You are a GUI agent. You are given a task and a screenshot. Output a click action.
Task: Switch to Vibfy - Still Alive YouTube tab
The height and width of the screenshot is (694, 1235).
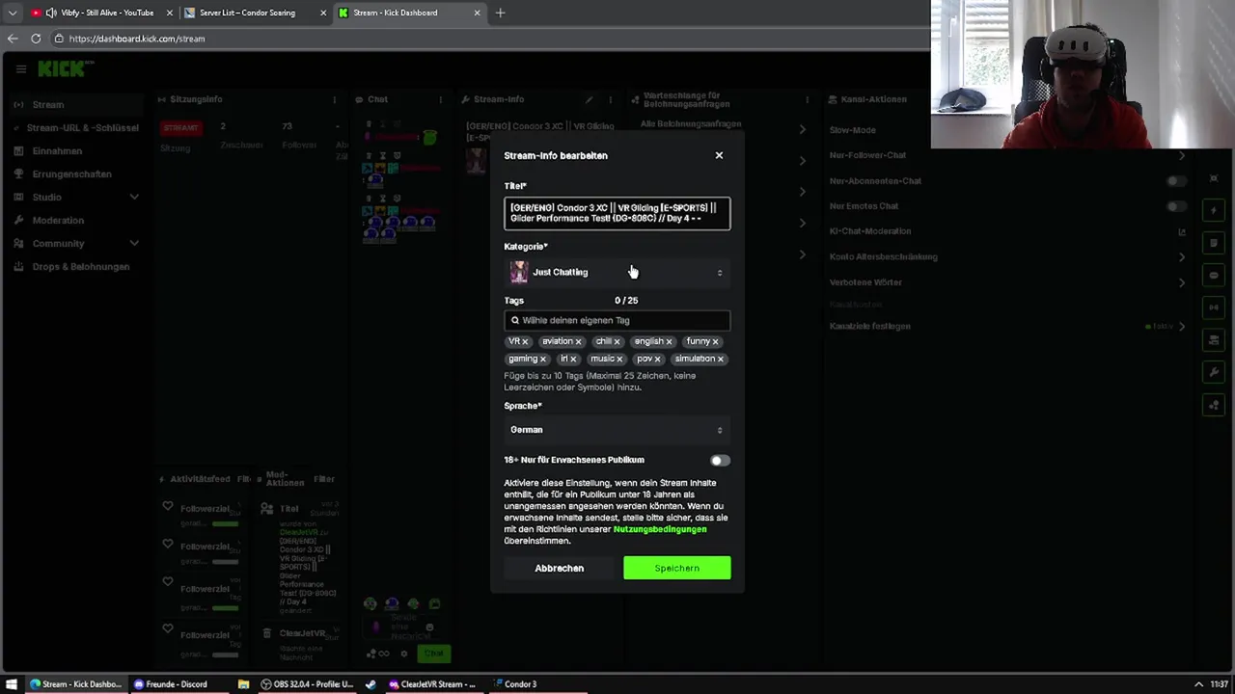click(101, 13)
